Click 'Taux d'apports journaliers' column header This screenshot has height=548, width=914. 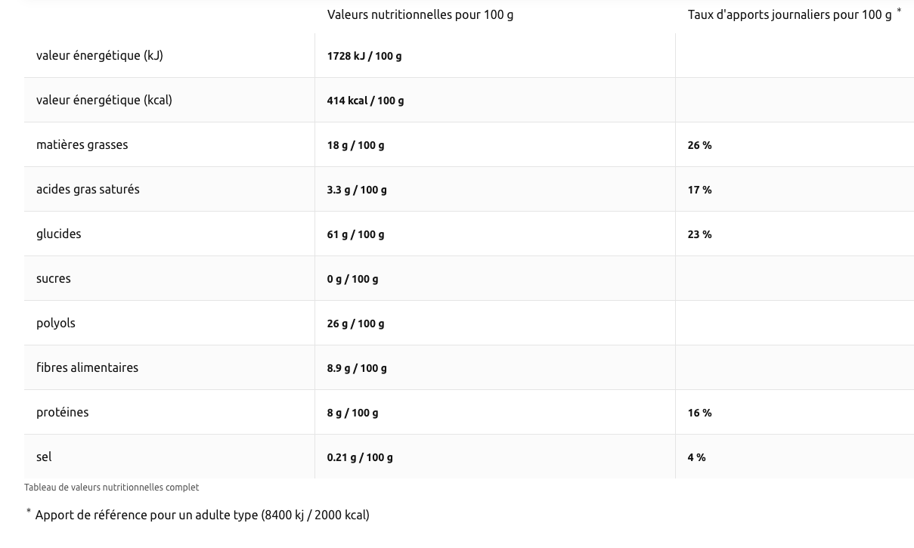tap(789, 14)
